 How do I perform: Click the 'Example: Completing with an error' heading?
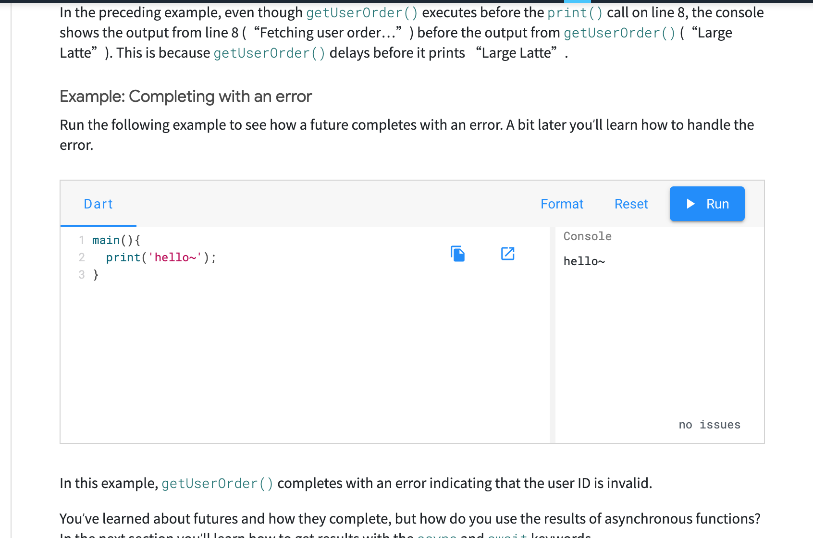pos(185,97)
